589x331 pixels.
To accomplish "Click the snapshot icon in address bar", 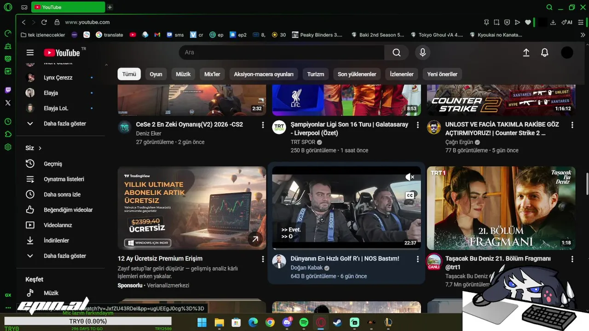I will (x=497, y=22).
